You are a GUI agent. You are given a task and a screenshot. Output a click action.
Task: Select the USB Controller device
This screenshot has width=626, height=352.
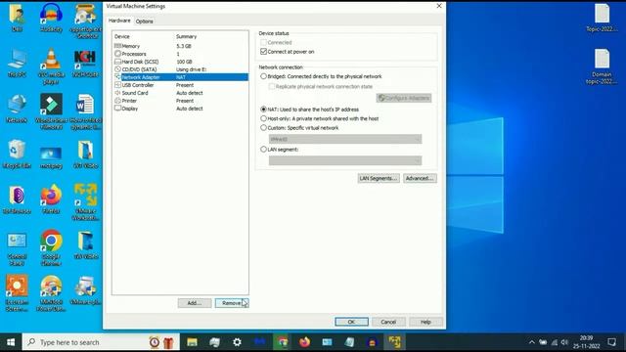[180, 85]
